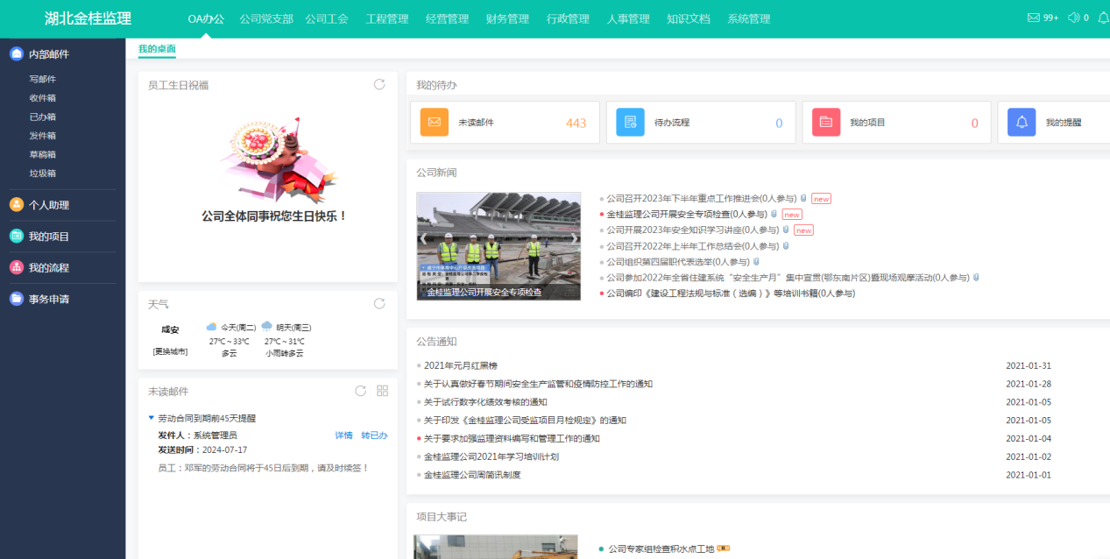Collapse the 劳动合同到期前45天提醒 mail item

coord(151,418)
